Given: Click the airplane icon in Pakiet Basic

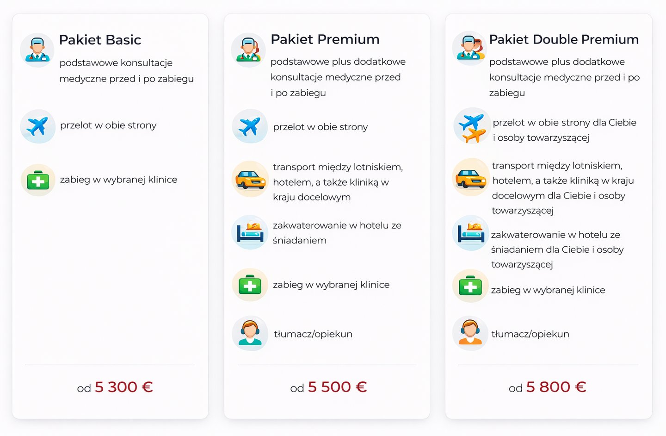Looking at the screenshot, I should 37,126.
